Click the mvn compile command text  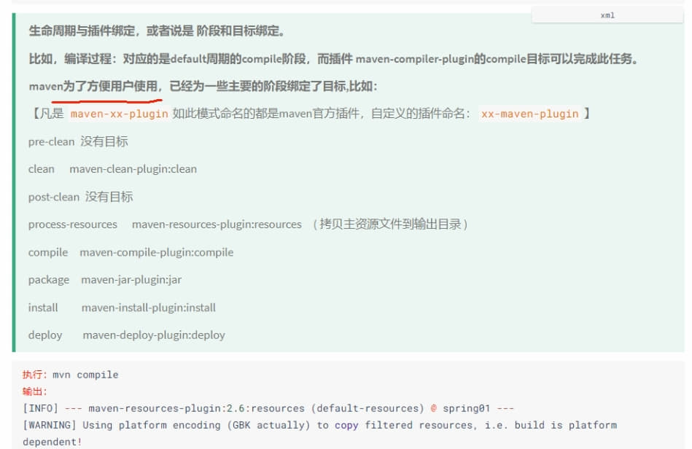85,375
